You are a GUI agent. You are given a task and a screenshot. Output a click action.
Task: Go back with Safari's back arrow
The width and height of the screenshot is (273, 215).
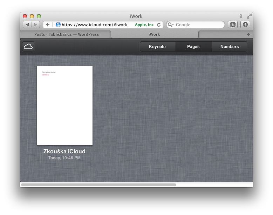tap(27, 25)
